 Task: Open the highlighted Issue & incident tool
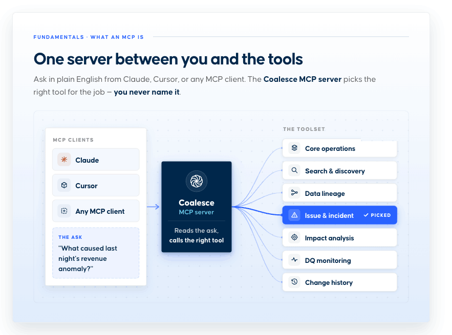point(339,215)
